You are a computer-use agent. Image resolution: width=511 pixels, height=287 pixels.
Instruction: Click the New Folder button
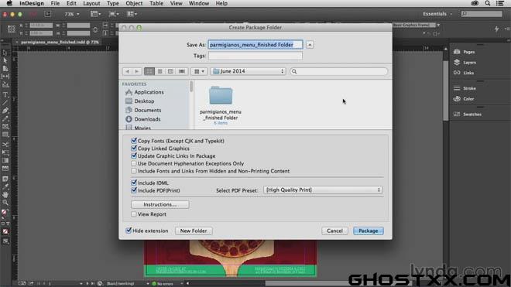pos(194,231)
